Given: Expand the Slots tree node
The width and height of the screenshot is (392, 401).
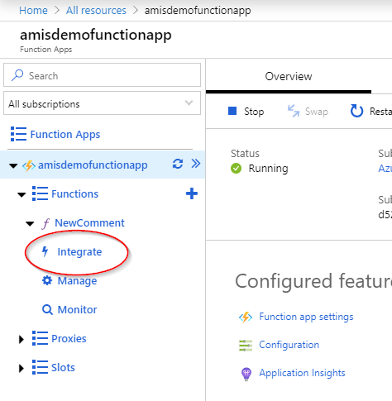Looking at the screenshot, I should pyautogui.click(x=22, y=368).
